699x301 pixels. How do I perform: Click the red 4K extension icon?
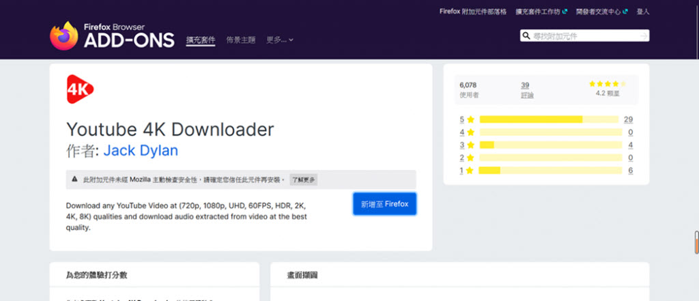pyautogui.click(x=81, y=89)
